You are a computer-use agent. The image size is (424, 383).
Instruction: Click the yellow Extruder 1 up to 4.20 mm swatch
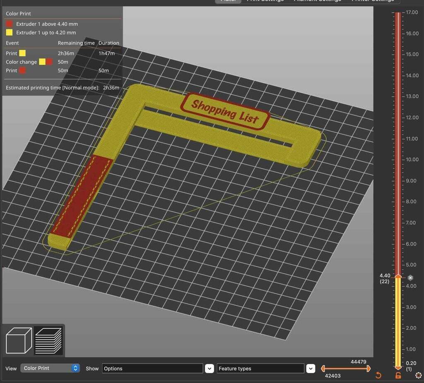pos(9,33)
